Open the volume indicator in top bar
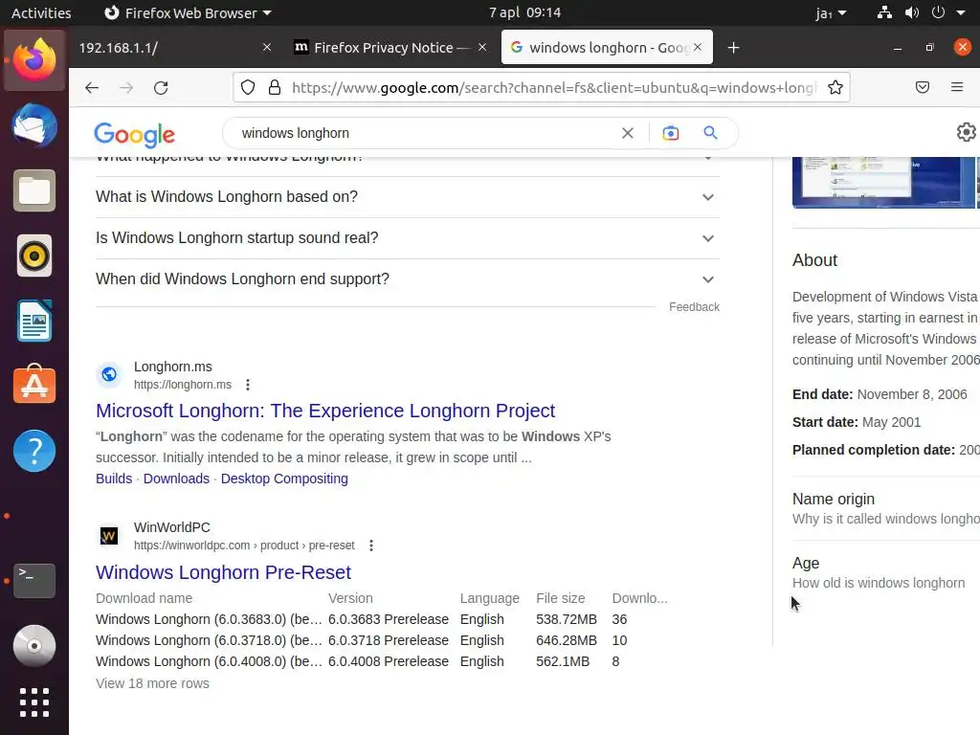The height and width of the screenshot is (735, 980). point(912,12)
